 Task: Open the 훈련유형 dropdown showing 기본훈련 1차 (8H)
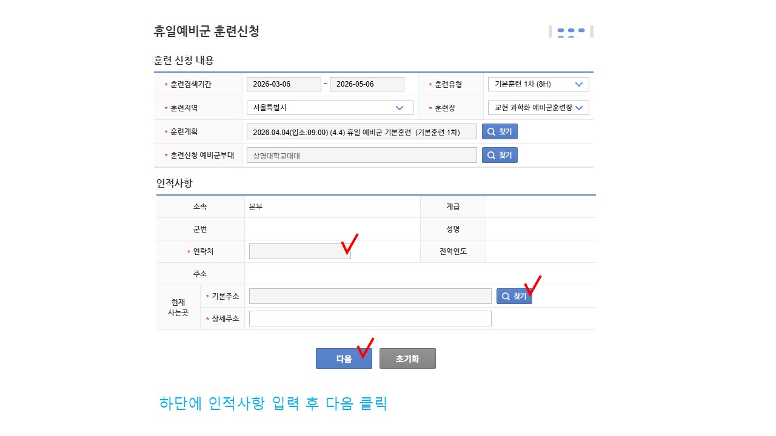538,84
